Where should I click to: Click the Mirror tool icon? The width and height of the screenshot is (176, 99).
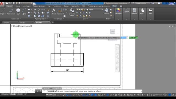pos(38,13)
